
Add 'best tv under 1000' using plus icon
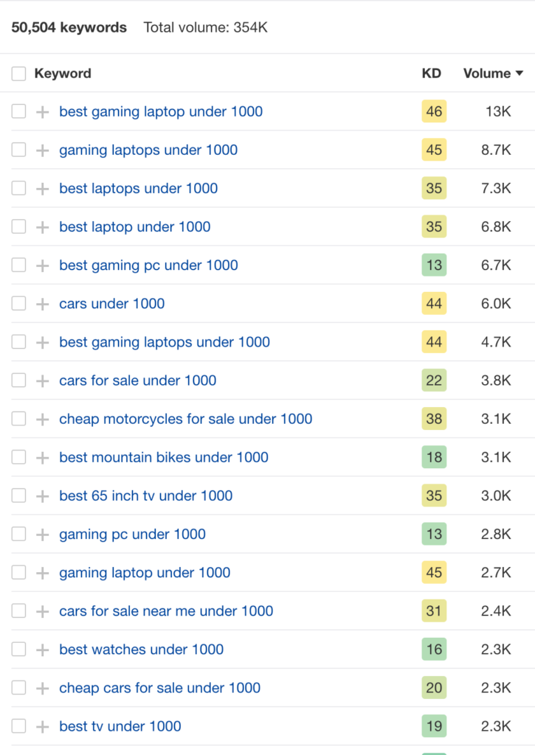tap(42, 726)
